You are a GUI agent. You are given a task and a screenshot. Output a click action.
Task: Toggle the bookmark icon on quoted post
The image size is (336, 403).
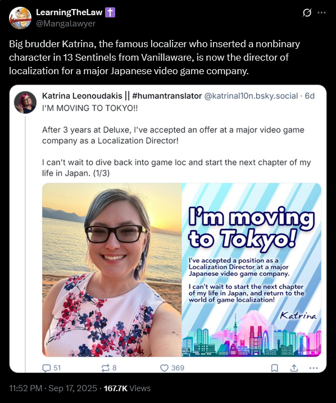pyautogui.click(x=275, y=368)
